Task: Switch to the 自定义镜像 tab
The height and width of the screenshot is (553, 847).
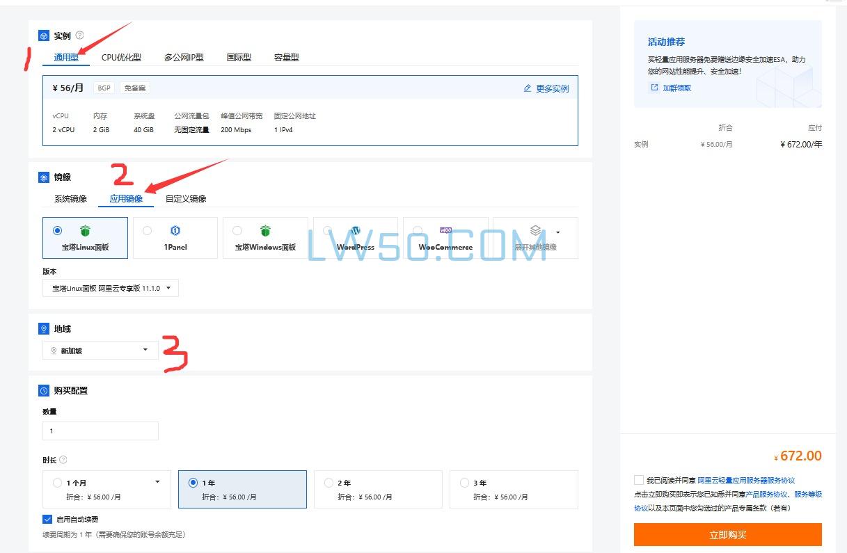Action: tap(185, 198)
